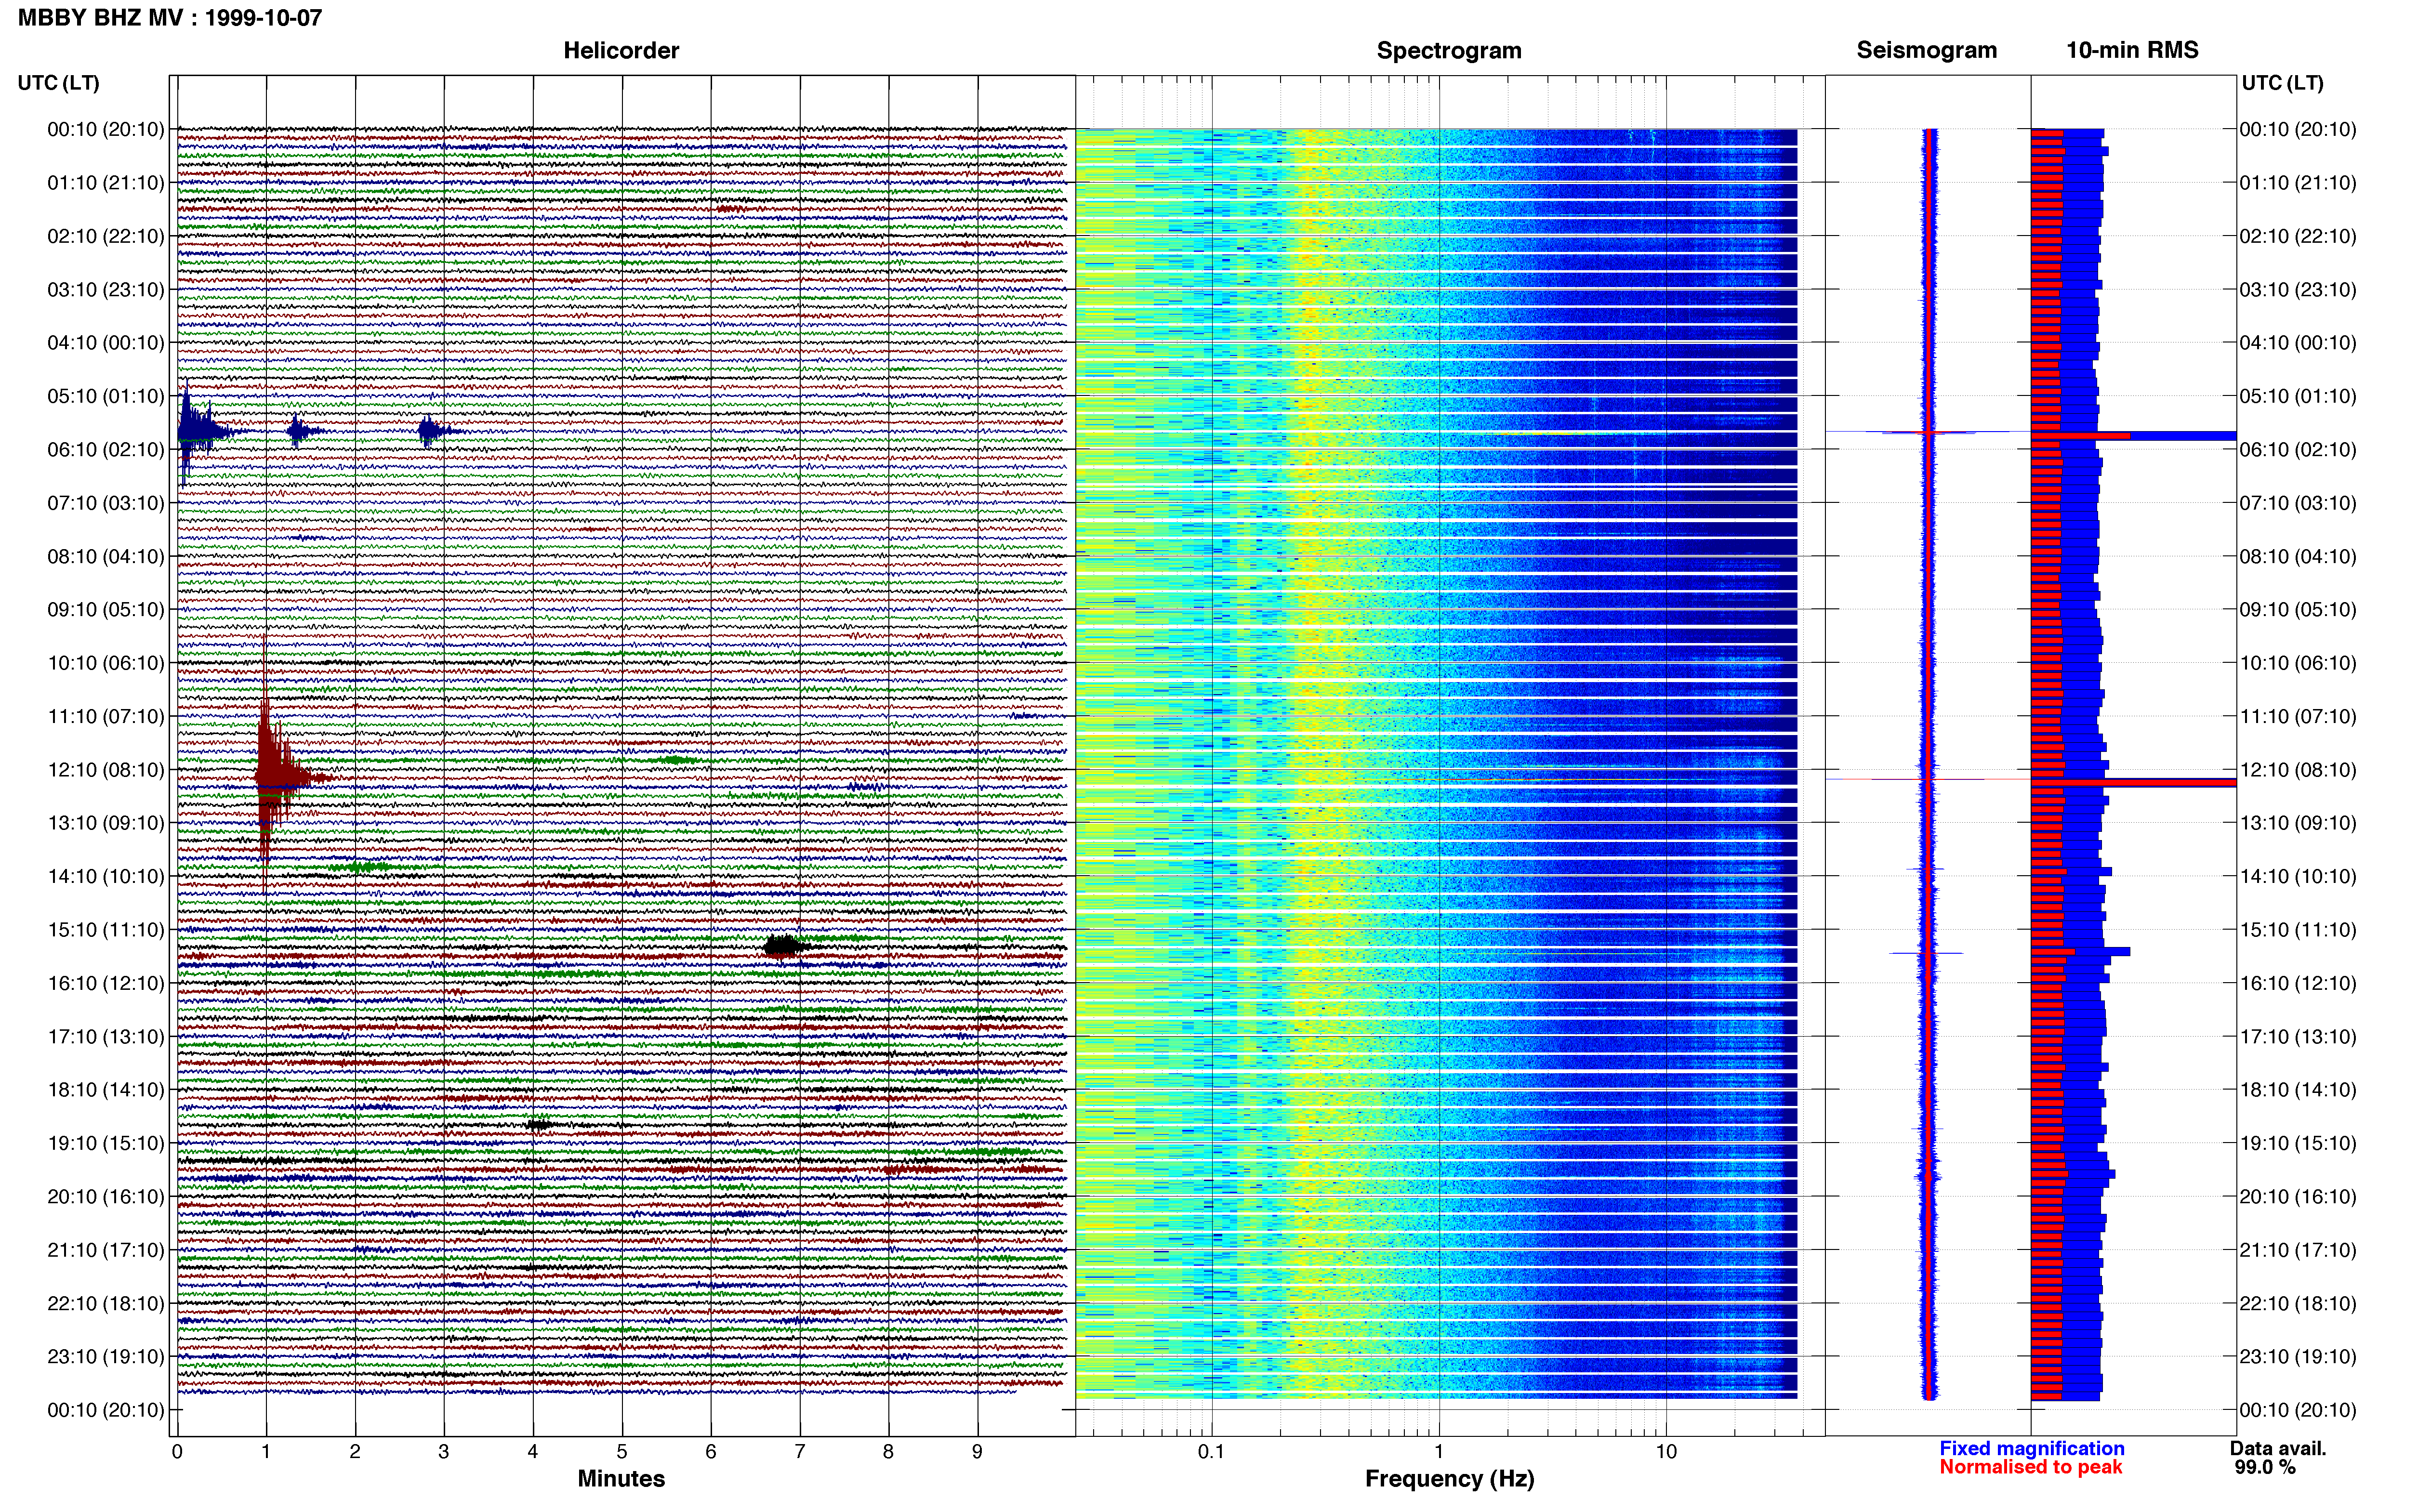Click the left '16:10 (12:10)' time label
Screen dimensions: 2418x1512
106,983
